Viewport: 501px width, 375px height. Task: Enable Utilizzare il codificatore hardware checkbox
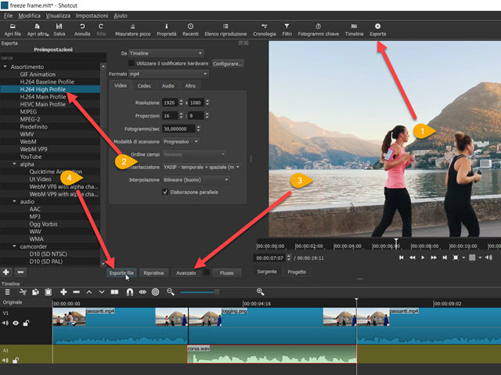(x=132, y=63)
